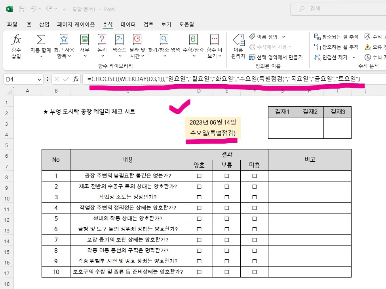
Task: Check 미흡 box for item 3
Action: point(255,197)
